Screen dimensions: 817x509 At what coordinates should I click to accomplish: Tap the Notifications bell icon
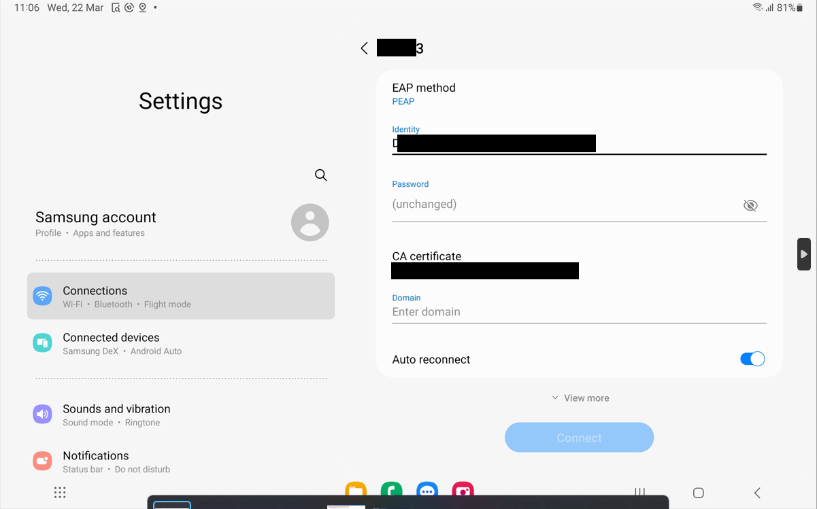coord(42,461)
